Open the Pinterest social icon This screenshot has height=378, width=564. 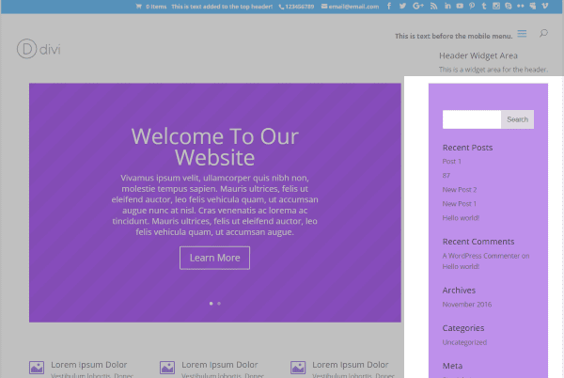click(472, 7)
